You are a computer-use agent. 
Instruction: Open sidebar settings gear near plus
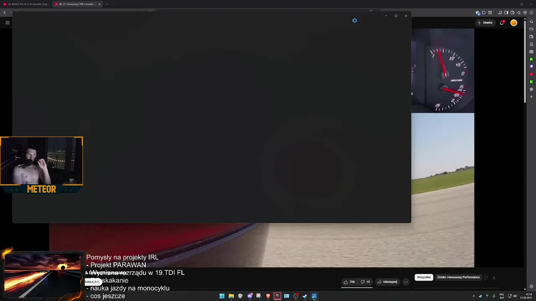pyautogui.click(x=531, y=89)
